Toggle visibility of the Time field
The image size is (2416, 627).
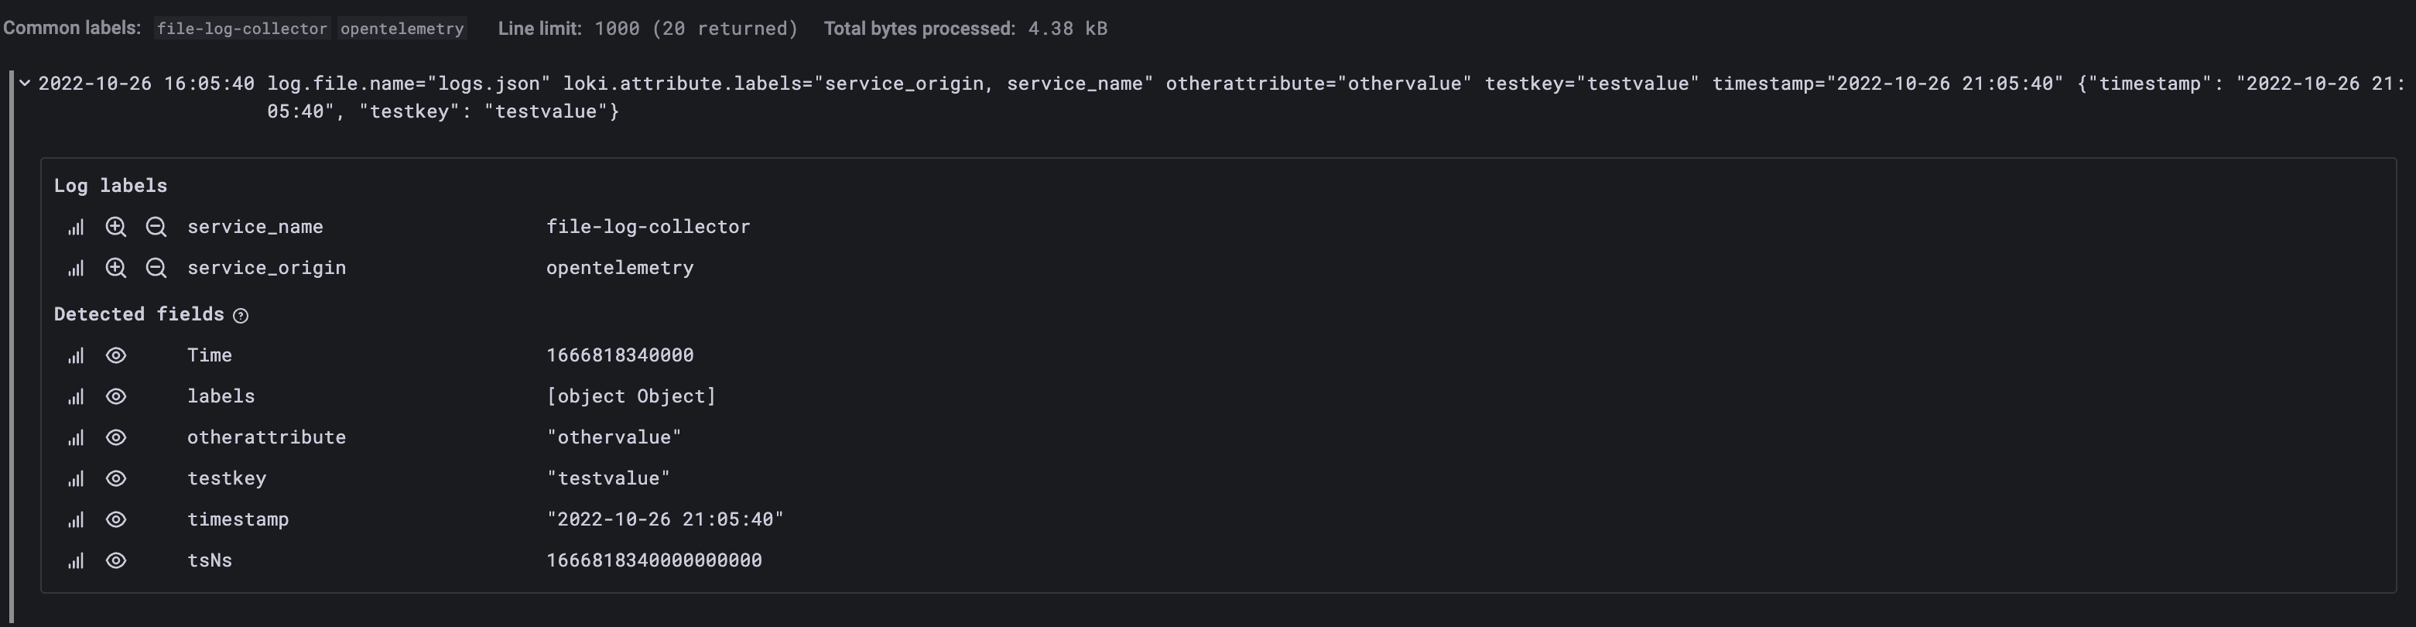pyautogui.click(x=115, y=355)
